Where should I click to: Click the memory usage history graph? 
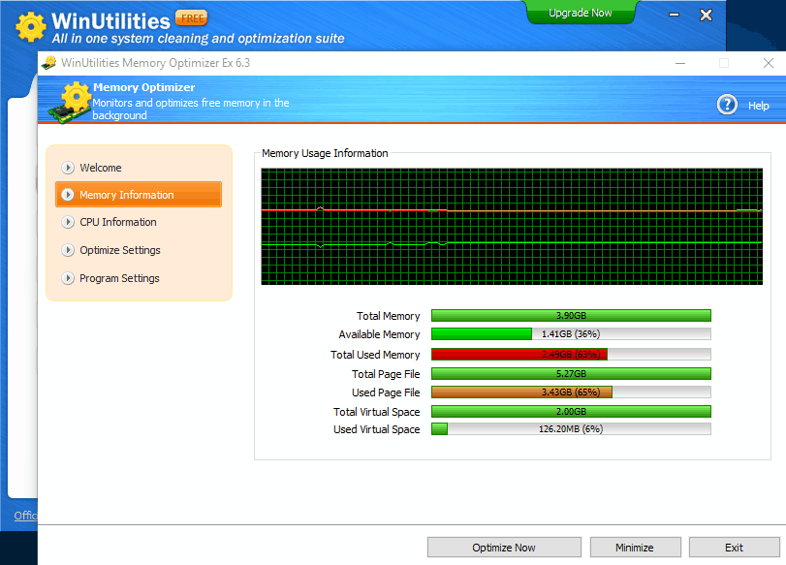click(x=512, y=227)
